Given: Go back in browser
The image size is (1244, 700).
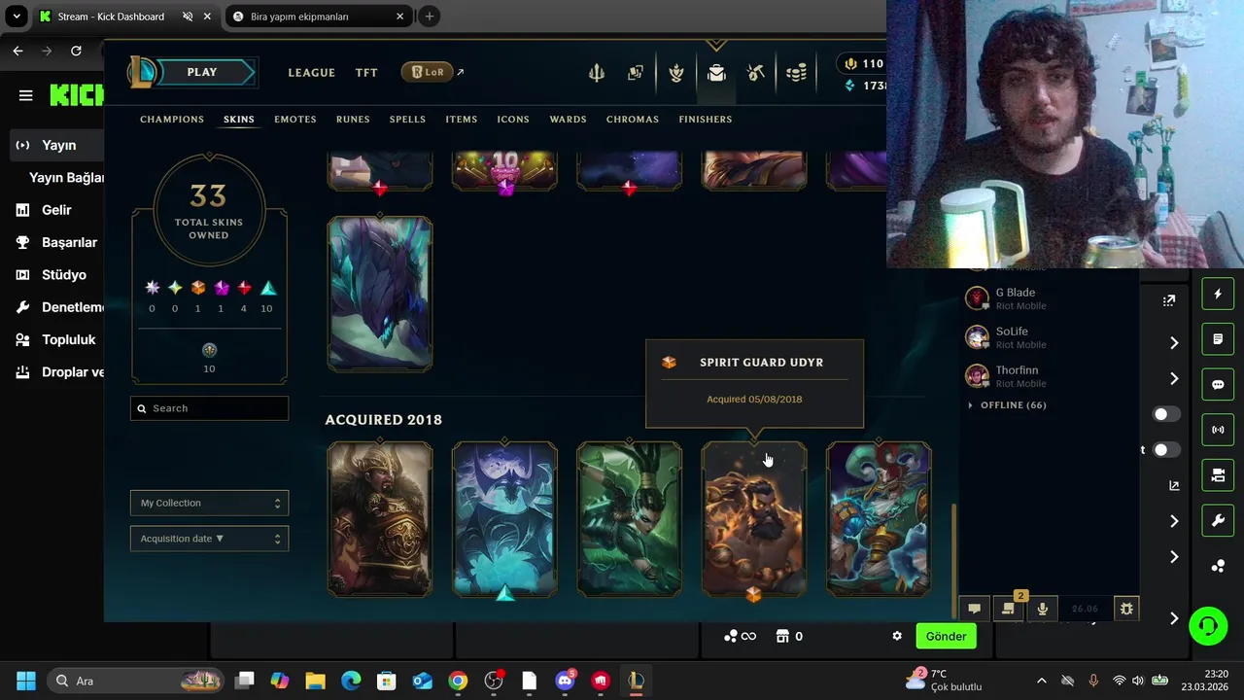Looking at the screenshot, I should (x=17, y=51).
